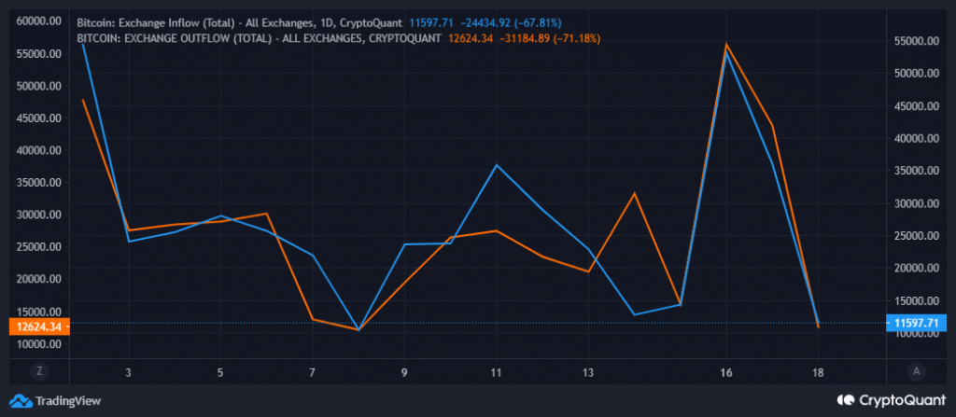The height and width of the screenshot is (417, 956).
Task: Select date 11 on the time axis
Action: [x=497, y=371]
